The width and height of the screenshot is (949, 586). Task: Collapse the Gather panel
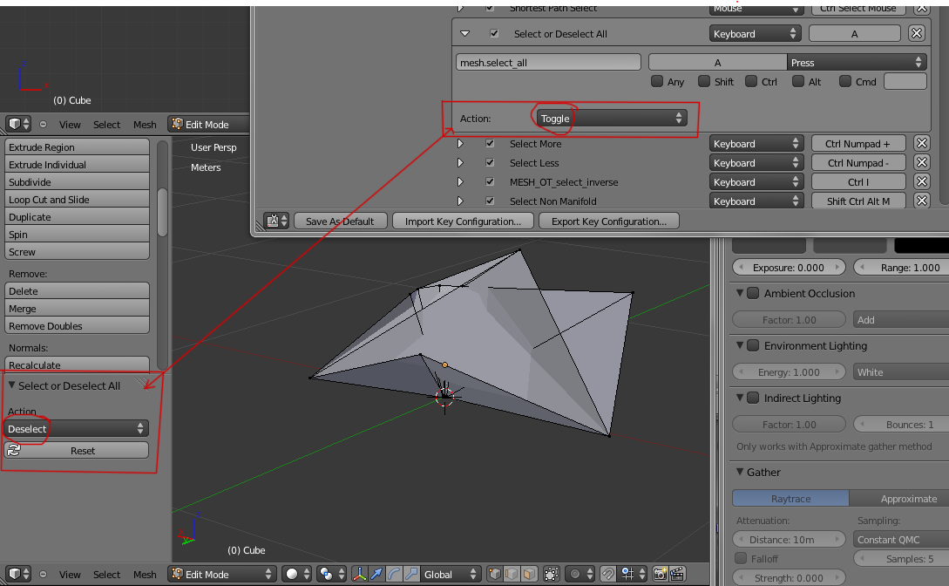point(740,472)
